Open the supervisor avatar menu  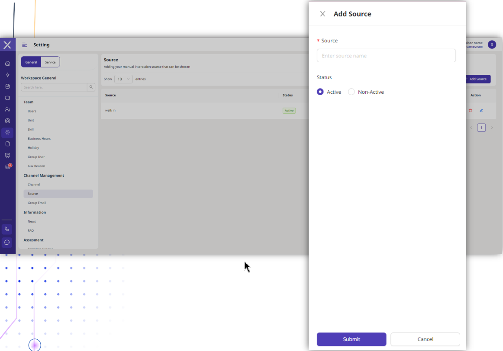coord(492,45)
